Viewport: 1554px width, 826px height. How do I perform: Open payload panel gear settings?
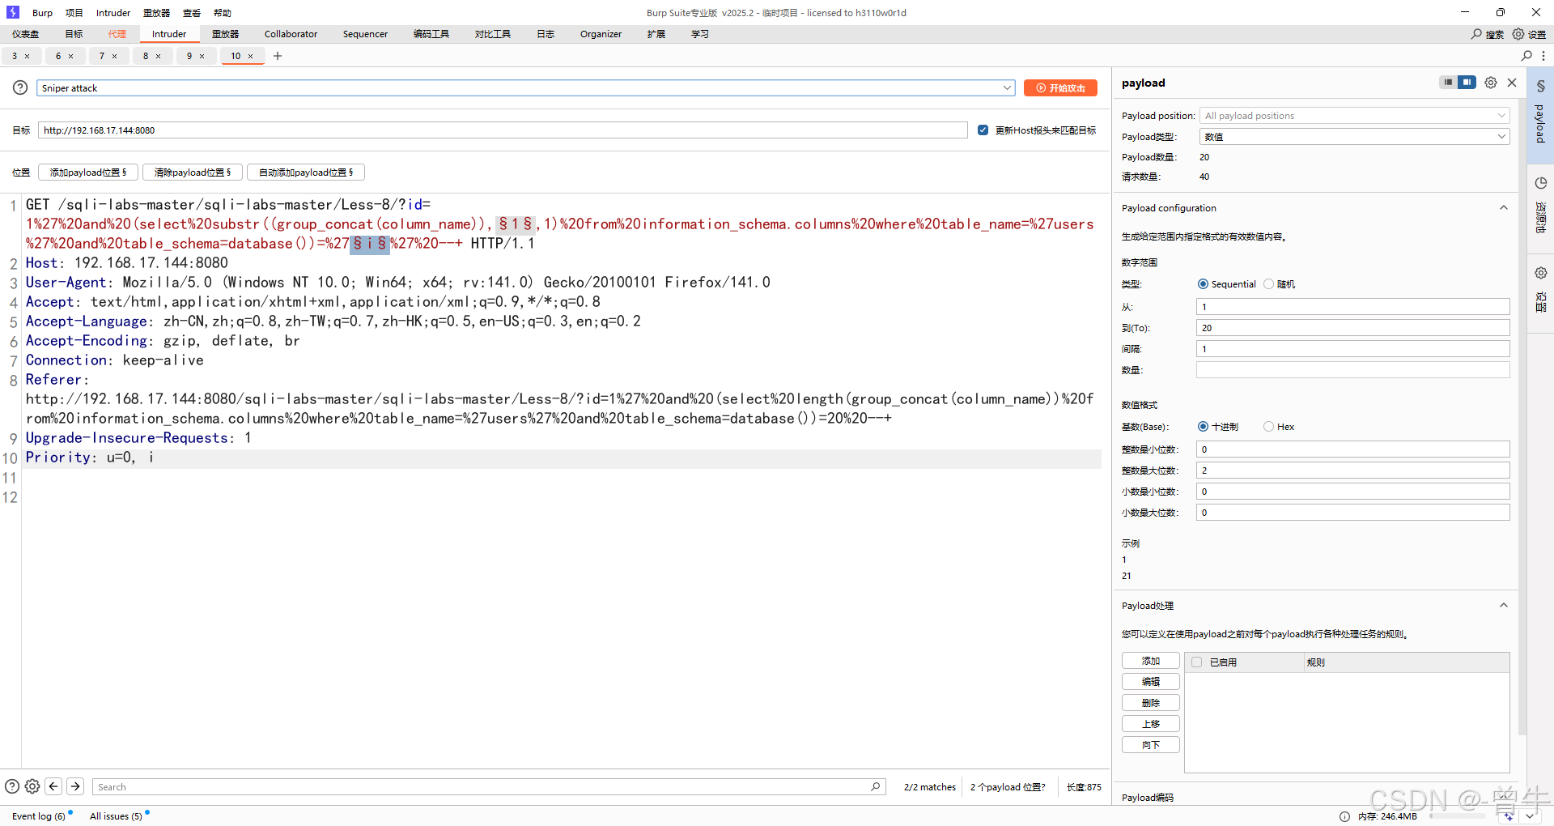coord(1491,83)
